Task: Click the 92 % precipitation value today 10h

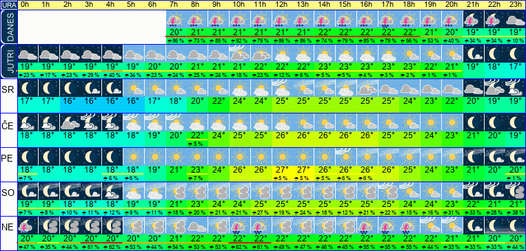Action: (239, 41)
